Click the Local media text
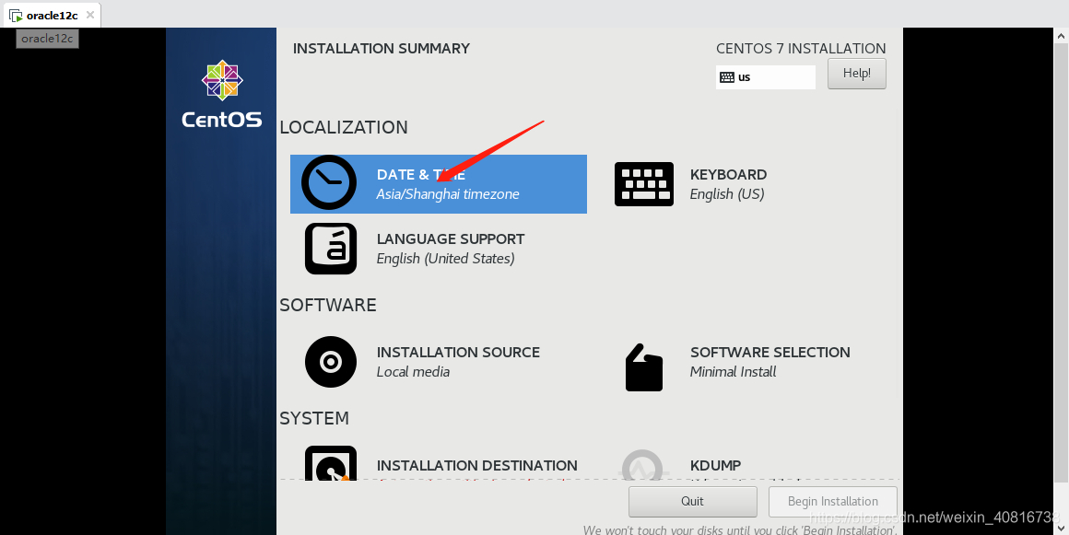Screen dimensions: 1069x535 click(x=413, y=372)
